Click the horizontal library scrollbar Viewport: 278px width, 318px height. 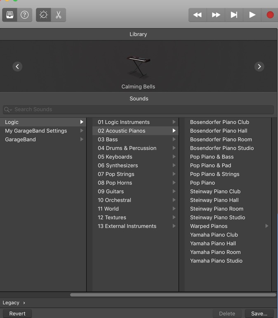[x=173, y=295]
